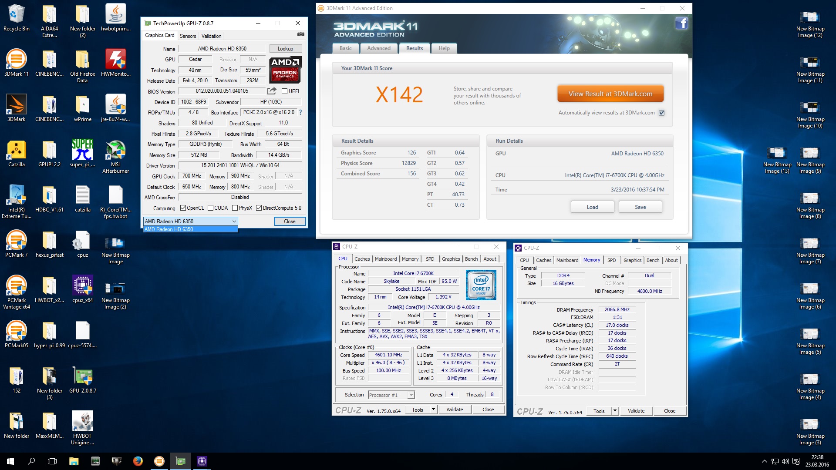Click the Bus Interface question mark icon
This screenshot has width=836, height=470.
(x=300, y=112)
